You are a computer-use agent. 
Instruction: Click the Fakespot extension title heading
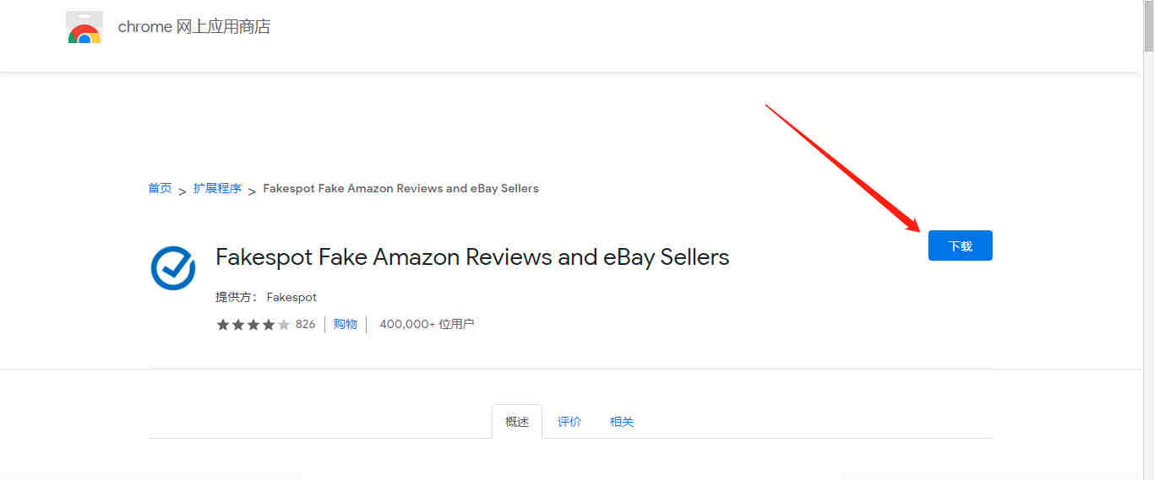pyautogui.click(x=472, y=257)
